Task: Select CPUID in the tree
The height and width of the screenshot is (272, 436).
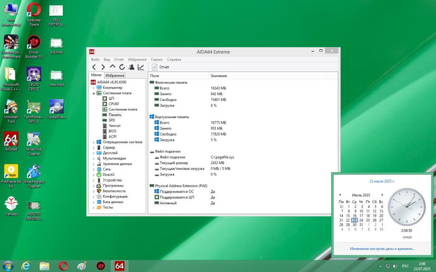Action: pos(114,104)
